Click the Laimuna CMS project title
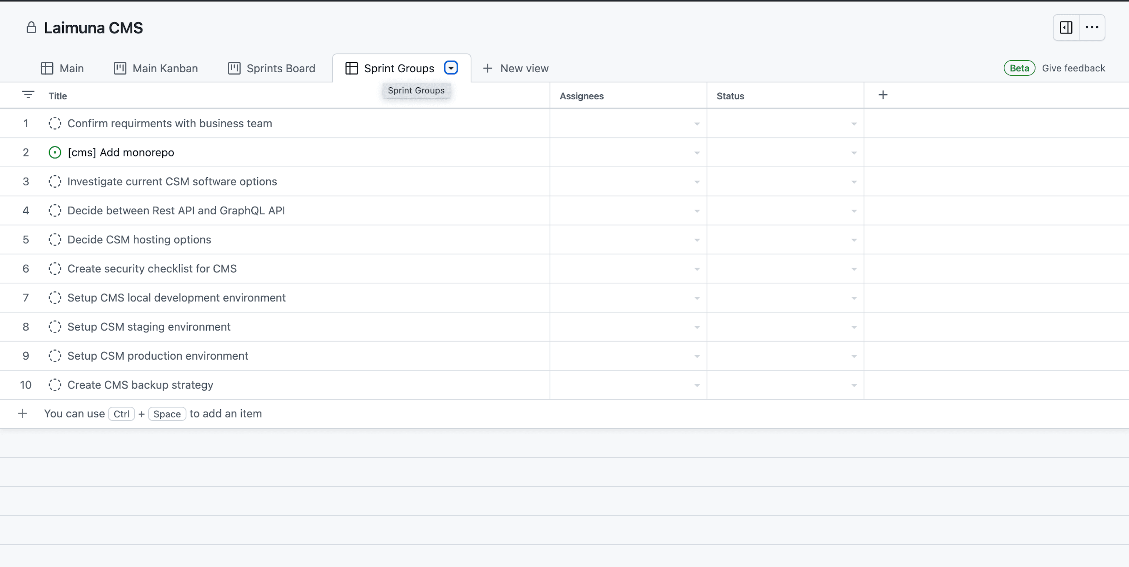The image size is (1129, 567). [93, 28]
